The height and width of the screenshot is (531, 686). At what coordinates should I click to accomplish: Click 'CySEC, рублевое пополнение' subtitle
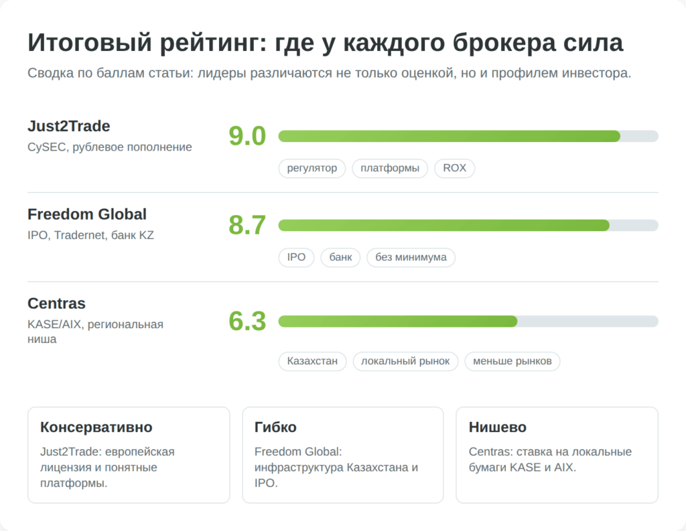[x=110, y=147]
